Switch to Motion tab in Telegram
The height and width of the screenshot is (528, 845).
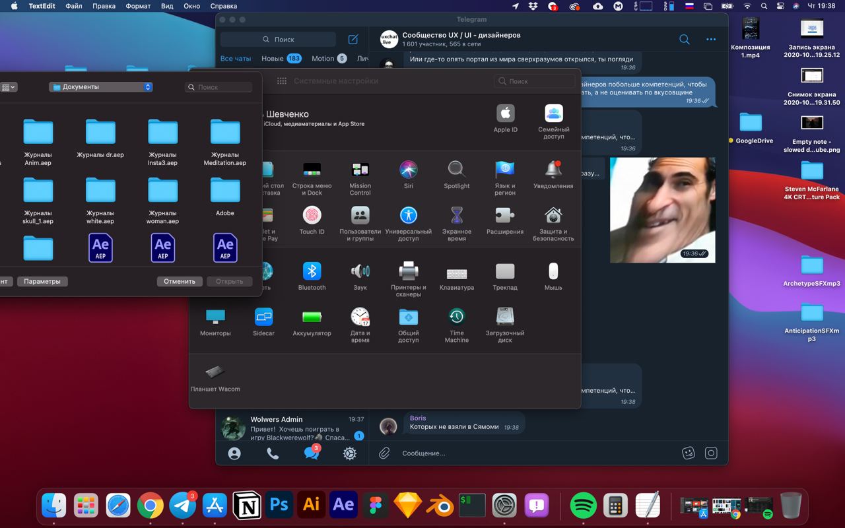329,58
